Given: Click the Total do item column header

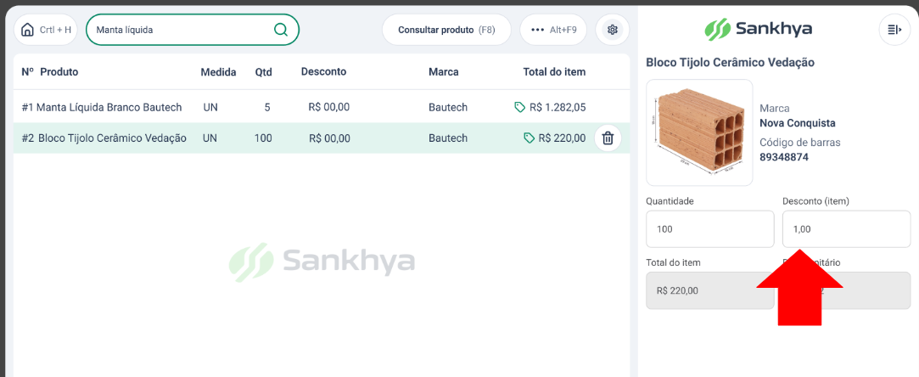Looking at the screenshot, I should pyautogui.click(x=554, y=72).
